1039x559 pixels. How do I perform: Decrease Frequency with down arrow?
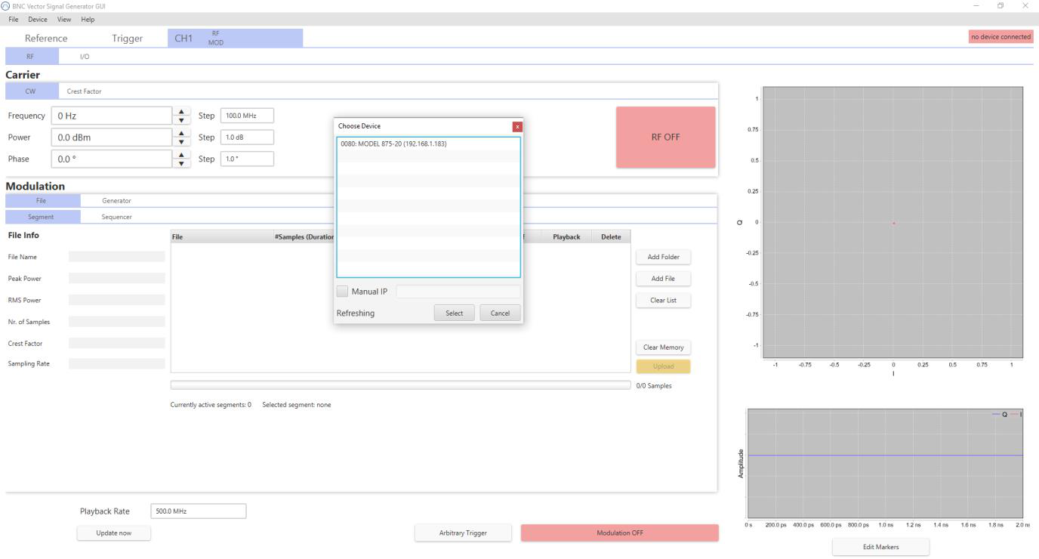coord(181,120)
